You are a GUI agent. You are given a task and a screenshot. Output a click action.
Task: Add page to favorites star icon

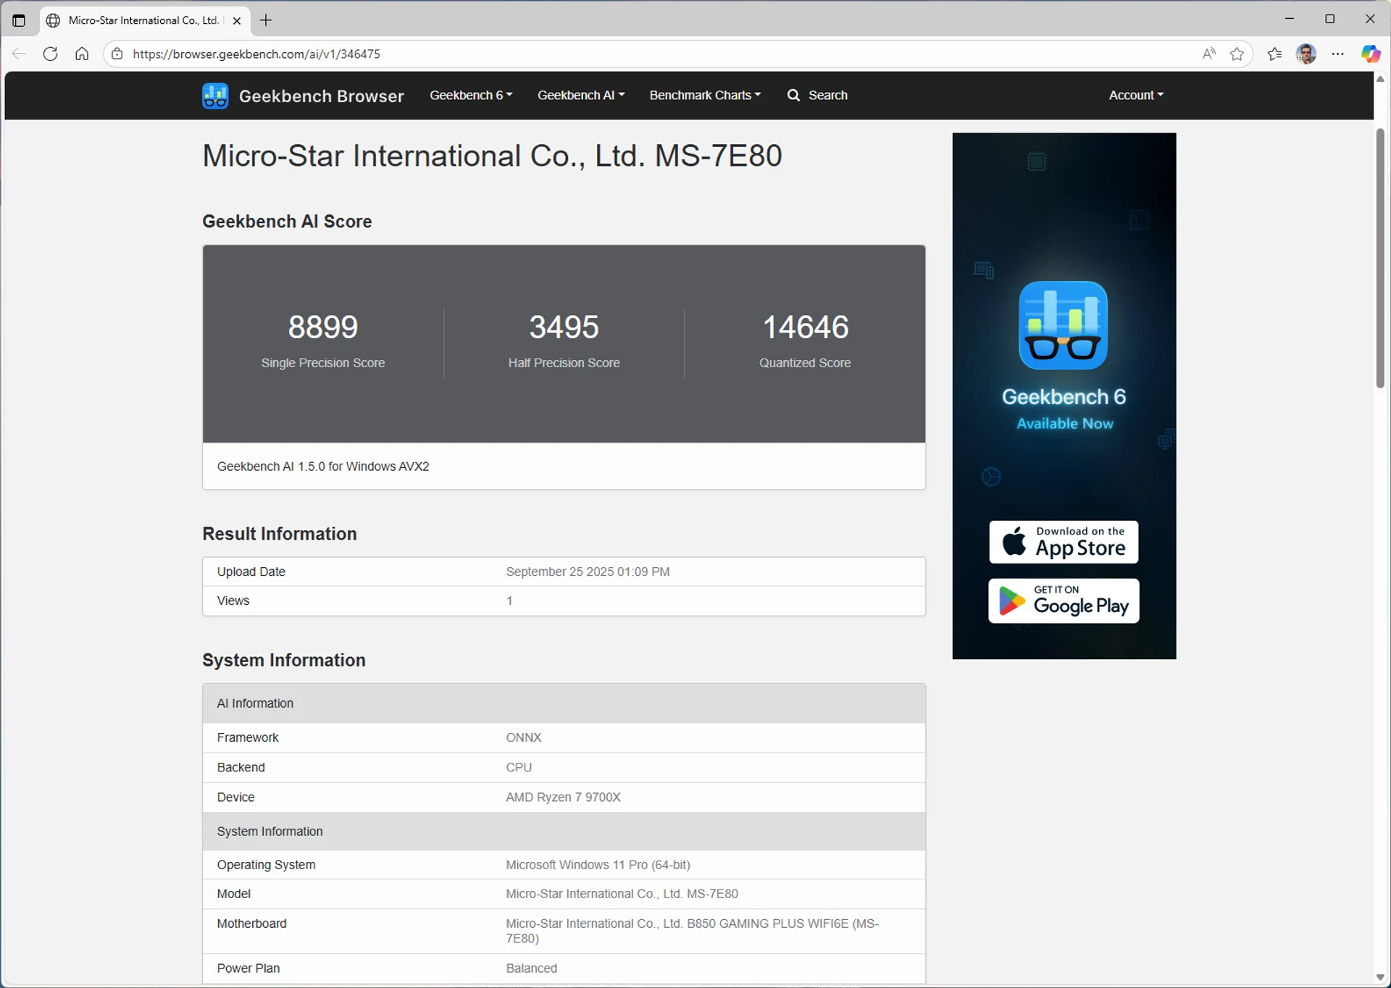pyautogui.click(x=1237, y=54)
